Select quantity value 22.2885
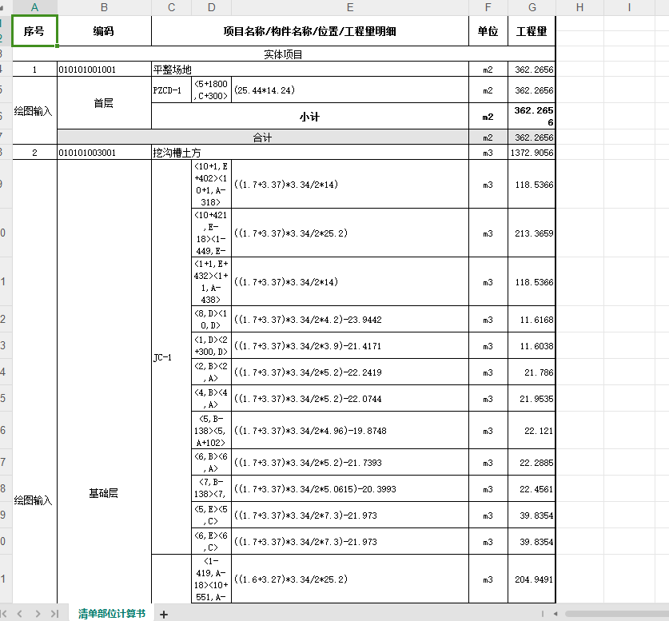669x621 pixels. pos(532,462)
